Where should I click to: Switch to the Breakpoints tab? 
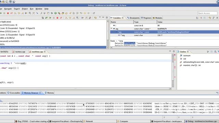click(x=133, y=18)
